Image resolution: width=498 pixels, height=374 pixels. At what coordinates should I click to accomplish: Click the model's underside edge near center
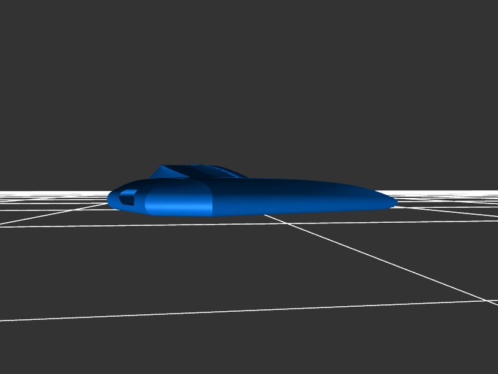click(261, 213)
